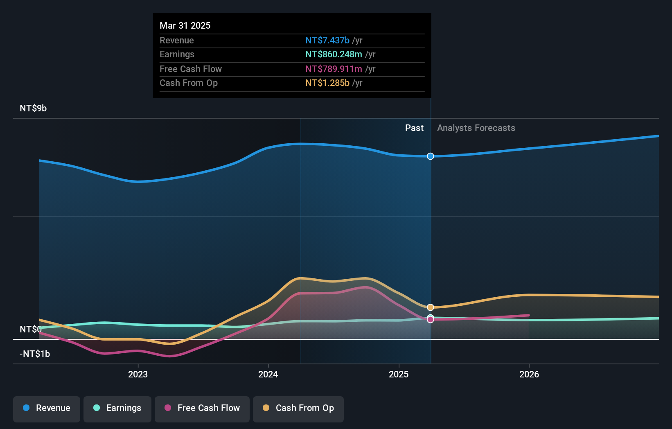Click the Revenue row label in tooltip
672x429 pixels.
(177, 40)
